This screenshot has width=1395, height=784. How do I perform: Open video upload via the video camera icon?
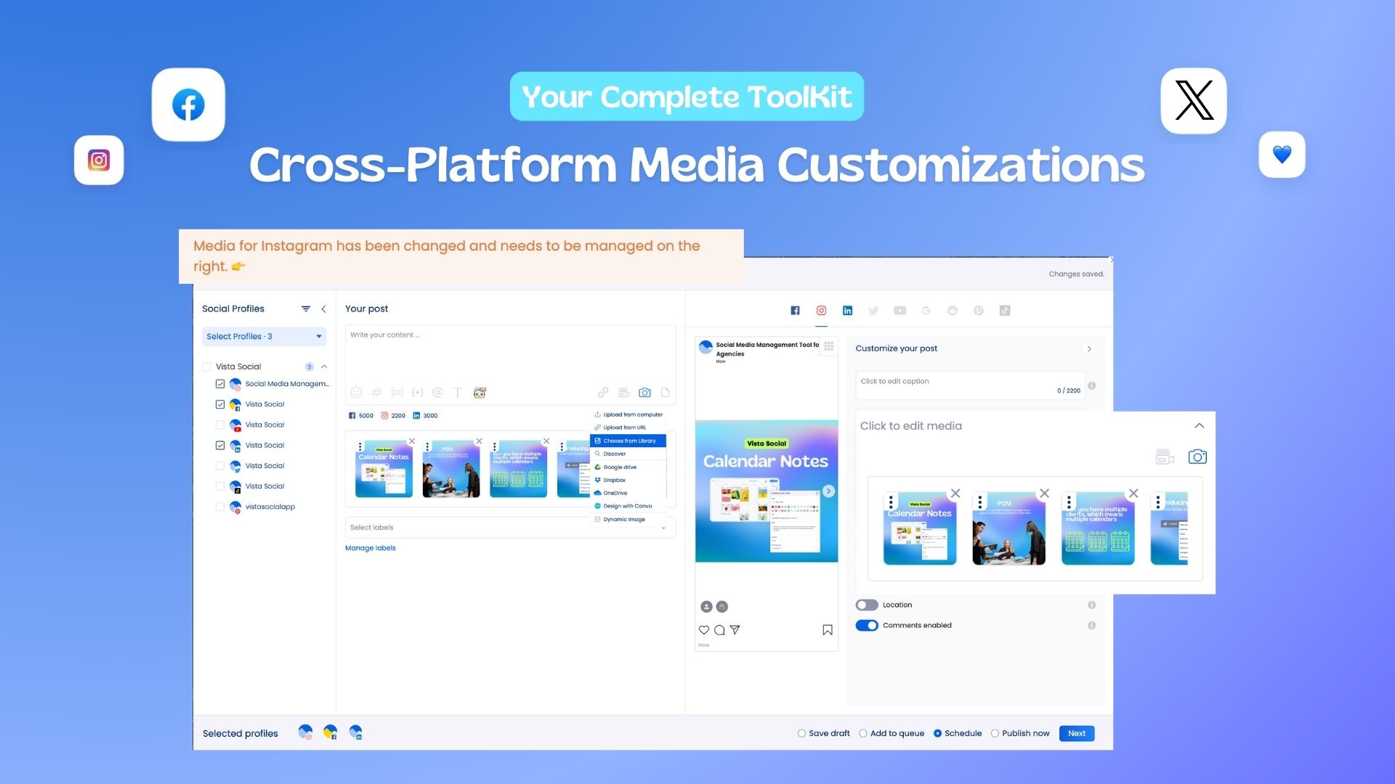point(623,392)
